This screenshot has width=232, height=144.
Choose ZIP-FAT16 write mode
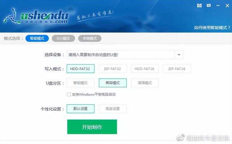coord(177,69)
